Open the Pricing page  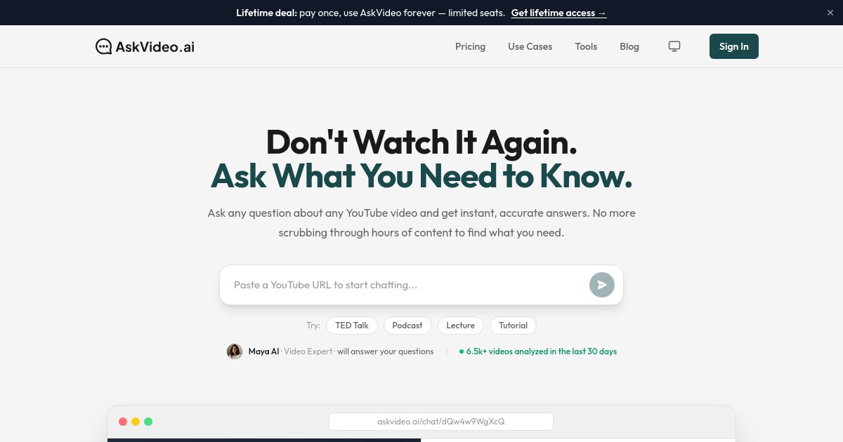(x=470, y=46)
